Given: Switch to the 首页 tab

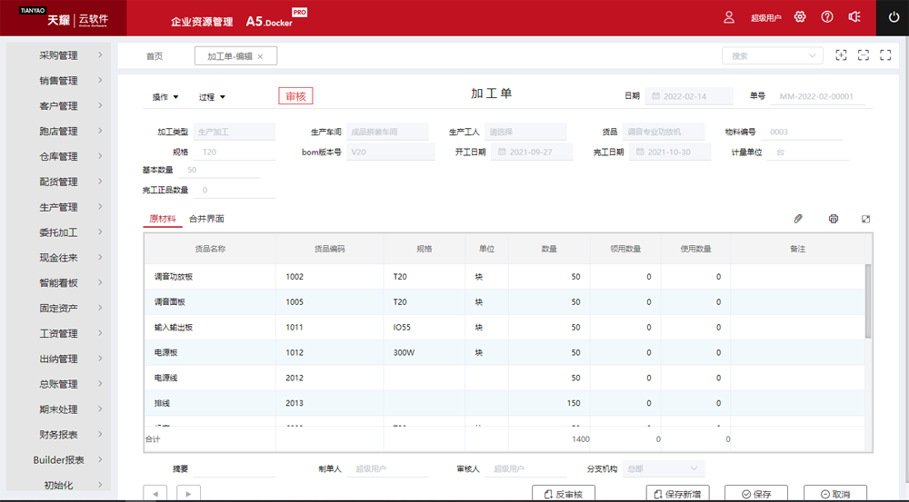Looking at the screenshot, I should [x=155, y=56].
